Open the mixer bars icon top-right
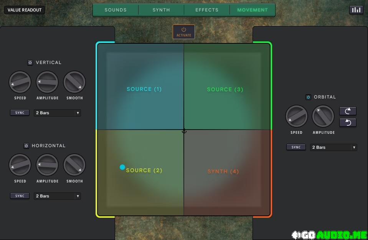The image size is (368, 240). coord(356,10)
